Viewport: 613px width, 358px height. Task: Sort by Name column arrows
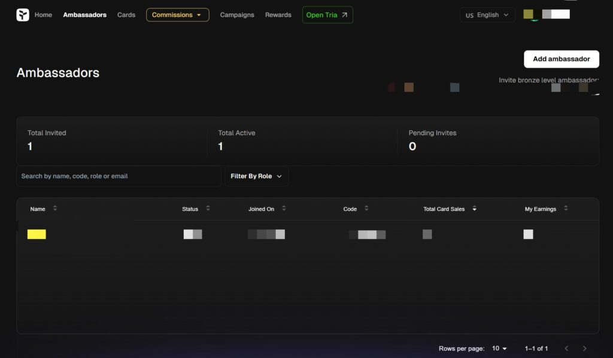tap(55, 209)
